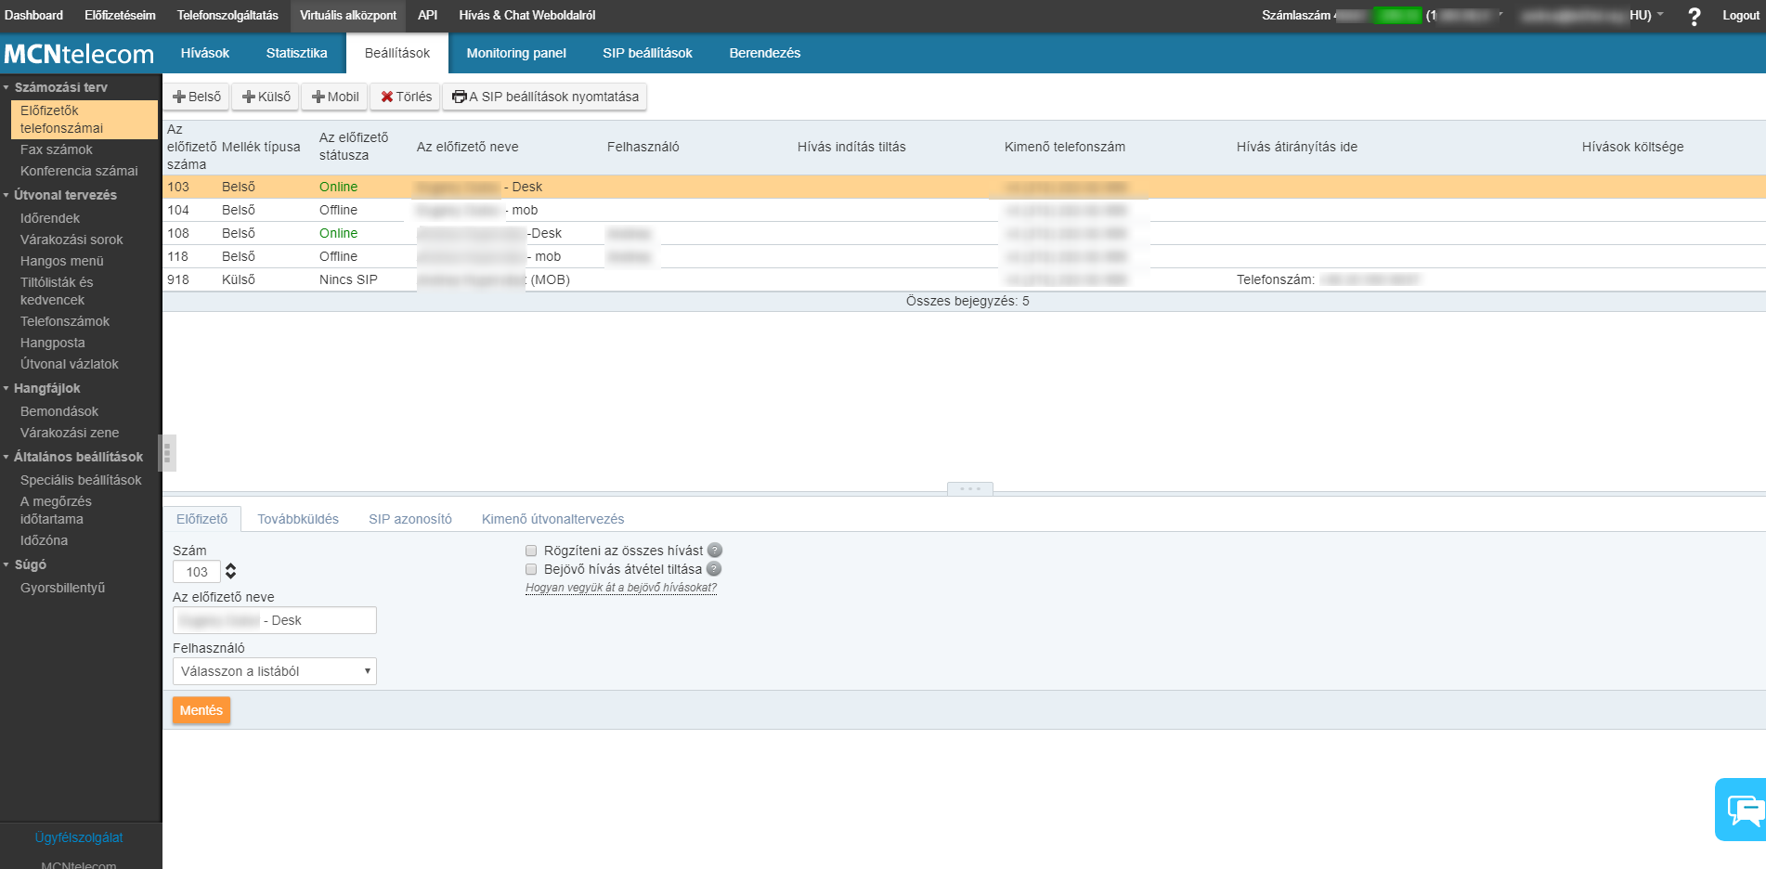Click help icon next to Bejövő hívás átvétel tiltása
The height and width of the screenshot is (869, 1766).
714,569
